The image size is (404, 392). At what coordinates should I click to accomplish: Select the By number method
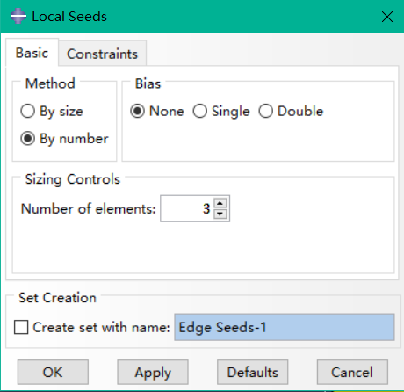click(64, 139)
